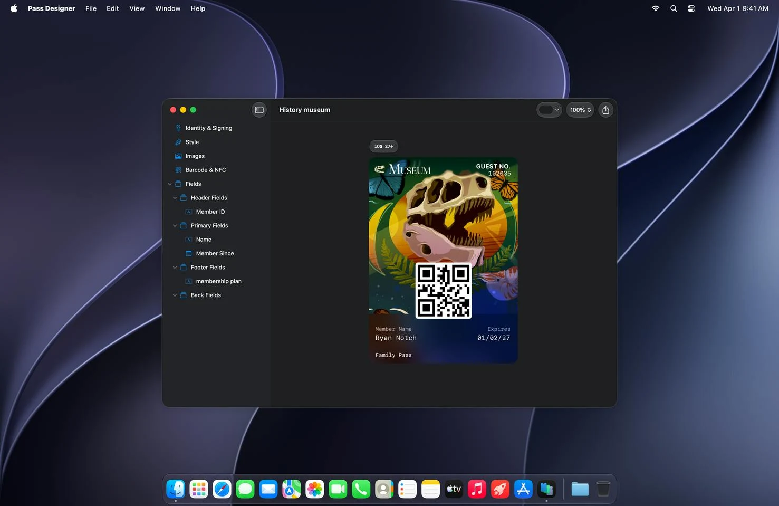Select the Member ID field

pyautogui.click(x=210, y=212)
